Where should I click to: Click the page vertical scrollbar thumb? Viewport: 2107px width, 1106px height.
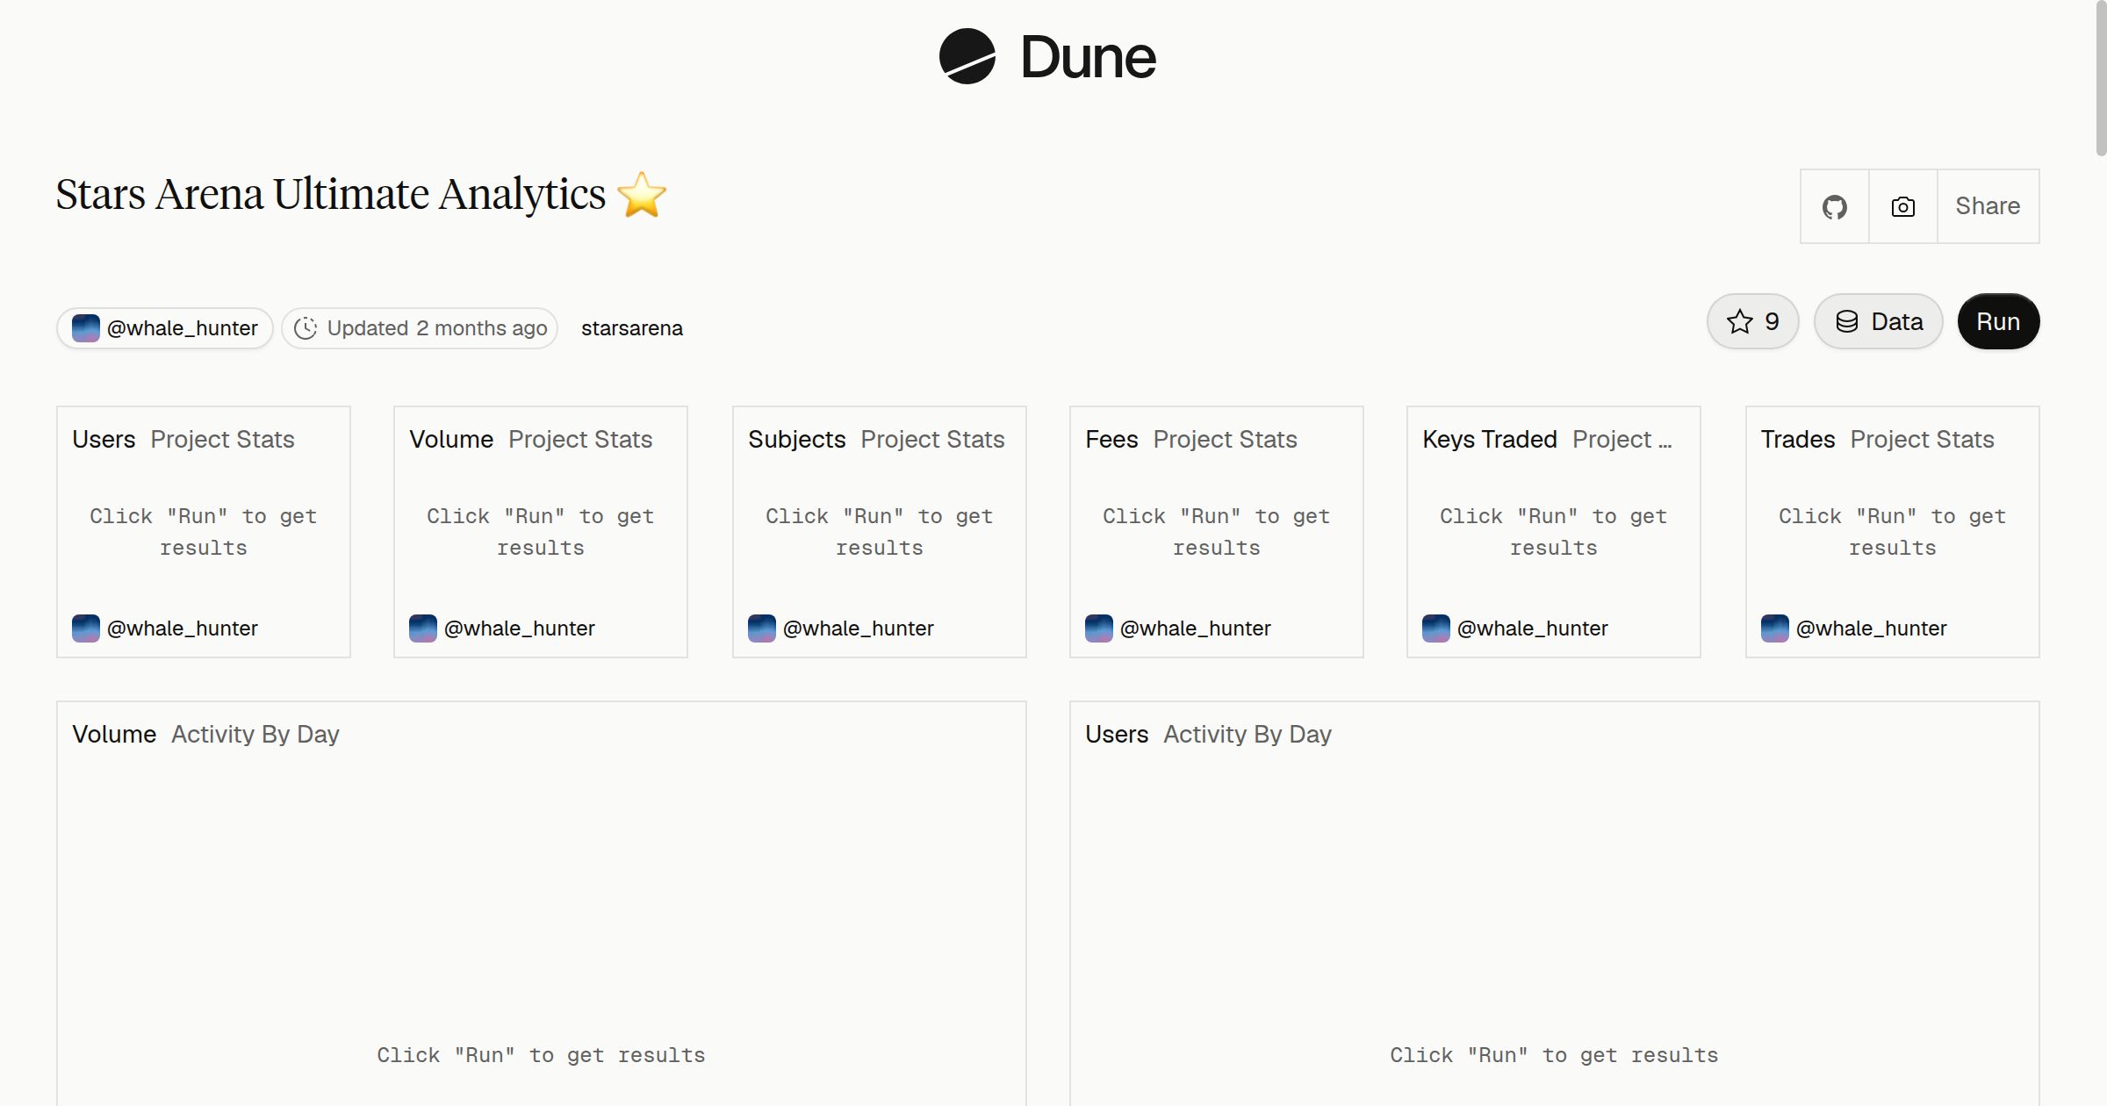pos(2101,79)
